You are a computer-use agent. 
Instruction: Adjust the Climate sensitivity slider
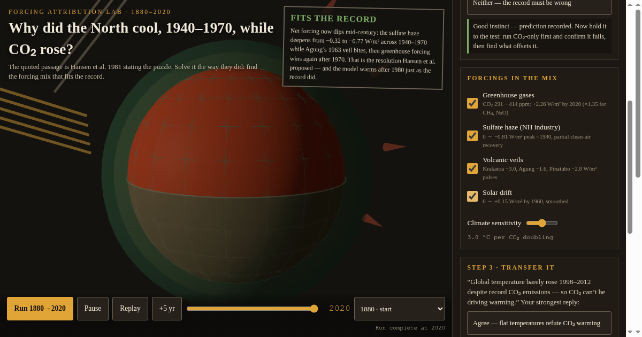coord(542,223)
